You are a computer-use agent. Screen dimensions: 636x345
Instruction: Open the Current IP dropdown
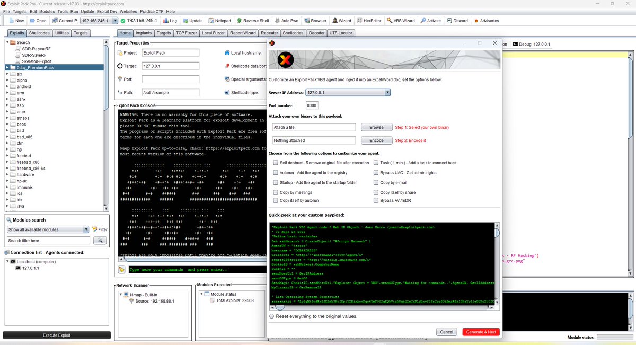coord(98,21)
